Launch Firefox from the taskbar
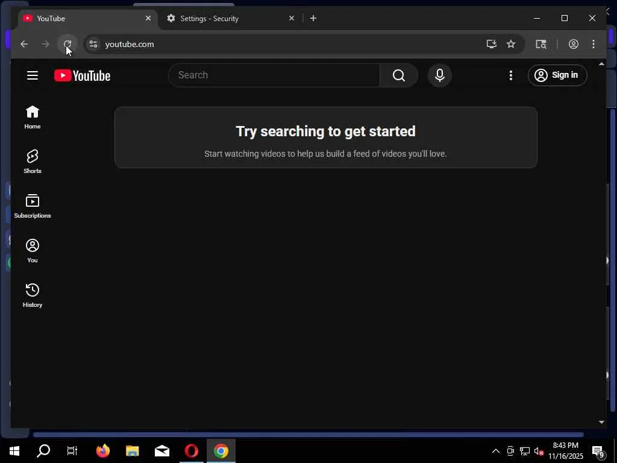The height and width of the screenshot is (463, 617). click(x=102, y=451)
